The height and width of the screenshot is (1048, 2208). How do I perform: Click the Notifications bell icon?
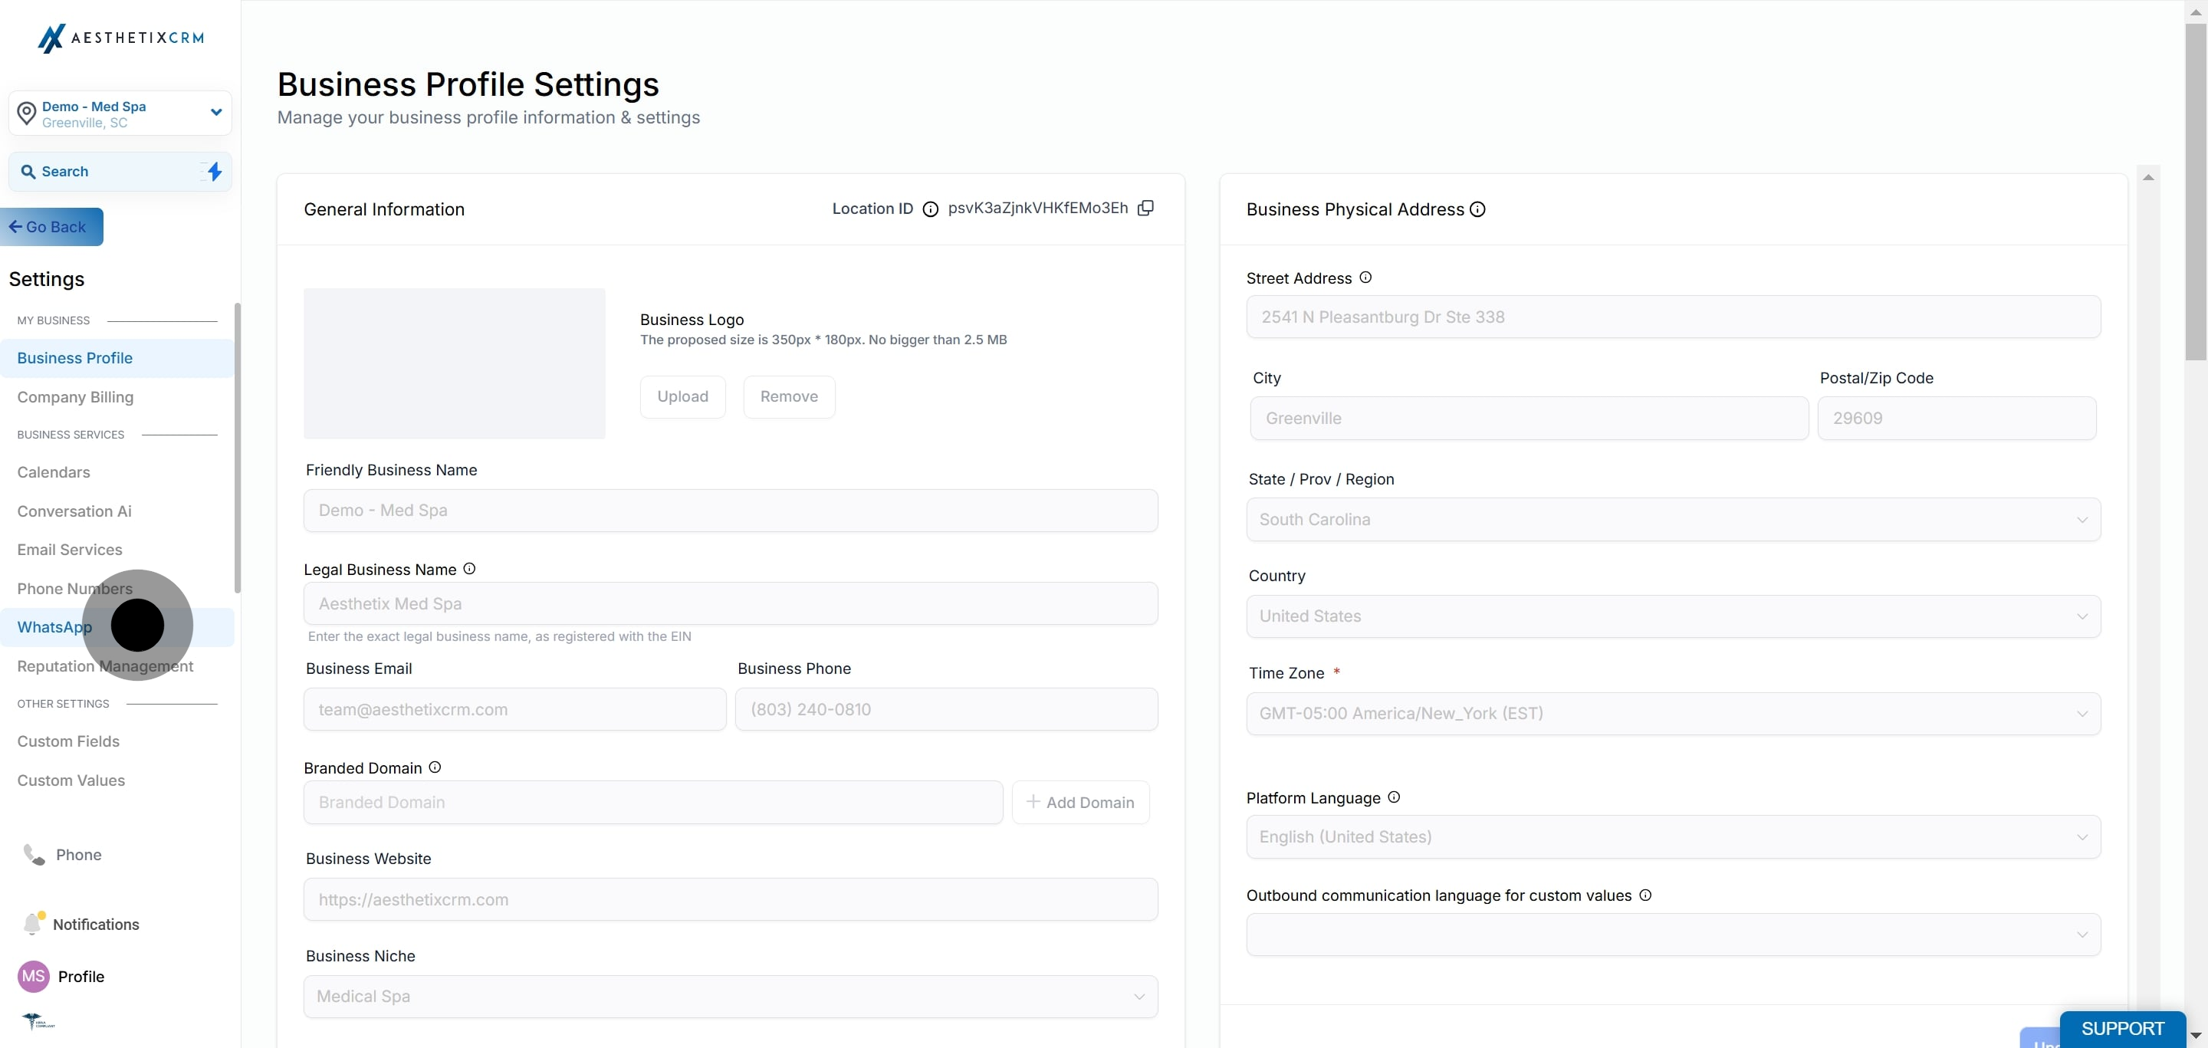tap(34, 923)
